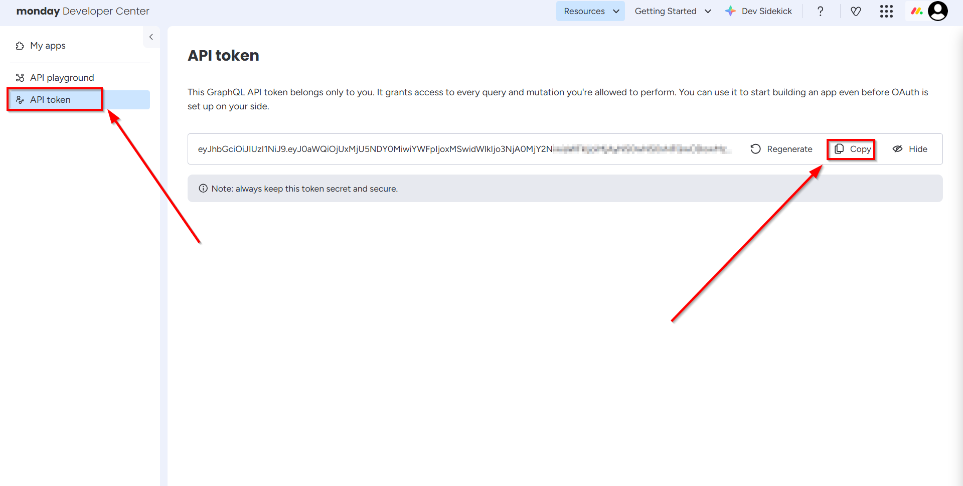Open the heart (What's new) icon
This screenshot has width=963, height=486.
click(856, 11)
